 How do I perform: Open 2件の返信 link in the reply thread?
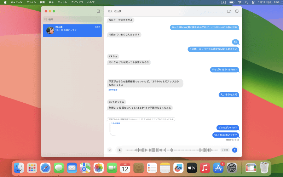point(116,124)
